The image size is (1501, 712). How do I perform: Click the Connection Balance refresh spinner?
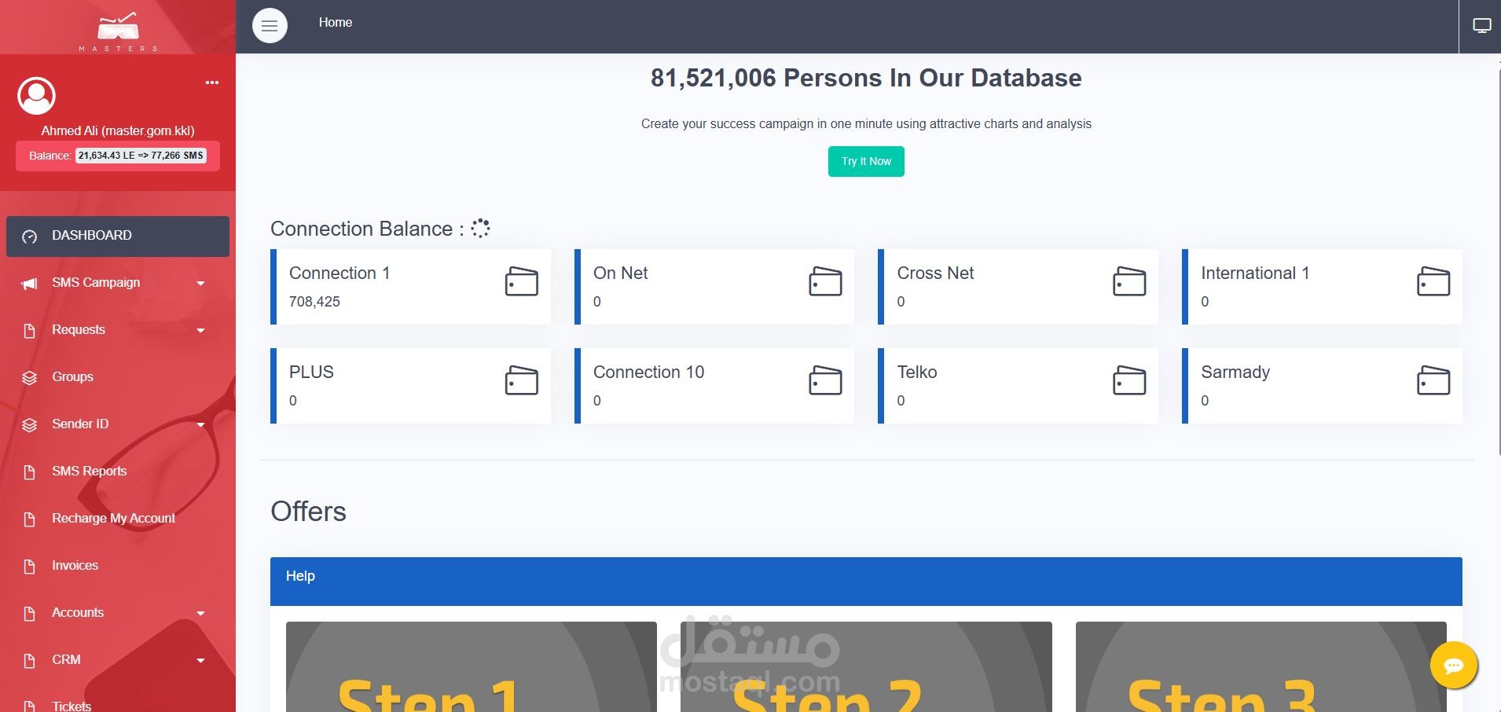click(x=480, y=228)
